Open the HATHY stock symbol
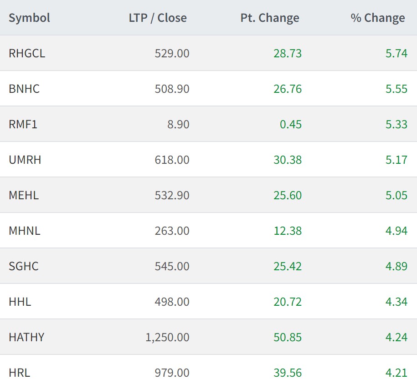The image size is (417, 389). tap(26, 337)
